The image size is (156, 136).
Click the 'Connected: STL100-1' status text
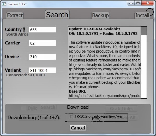click(26, 75)
